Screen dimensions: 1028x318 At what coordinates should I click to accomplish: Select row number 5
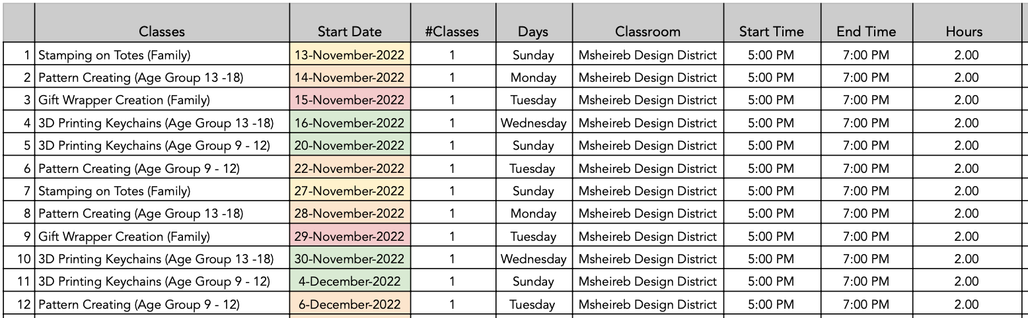(19, 146)
